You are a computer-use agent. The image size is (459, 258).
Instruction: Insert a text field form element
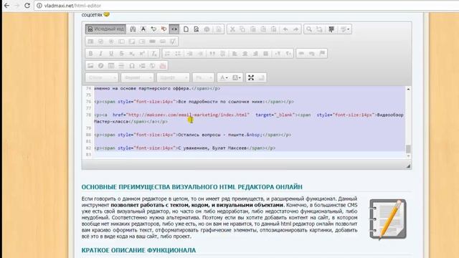121,42
